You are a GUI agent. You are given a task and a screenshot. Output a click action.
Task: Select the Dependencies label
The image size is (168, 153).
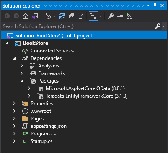(46, 58)
